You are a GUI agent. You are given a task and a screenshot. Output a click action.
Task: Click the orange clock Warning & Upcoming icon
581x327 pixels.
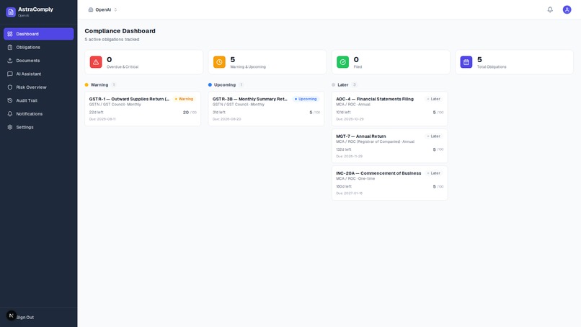coord(219,62)
